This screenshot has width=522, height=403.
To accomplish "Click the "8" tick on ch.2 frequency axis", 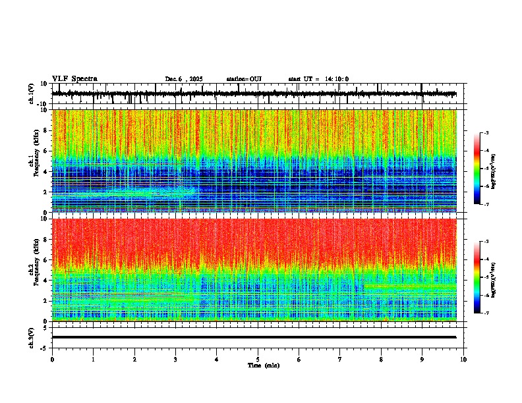I will point(46,240).
